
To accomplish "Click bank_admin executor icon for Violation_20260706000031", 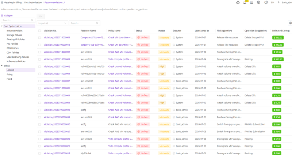I will tap(174, 117).
